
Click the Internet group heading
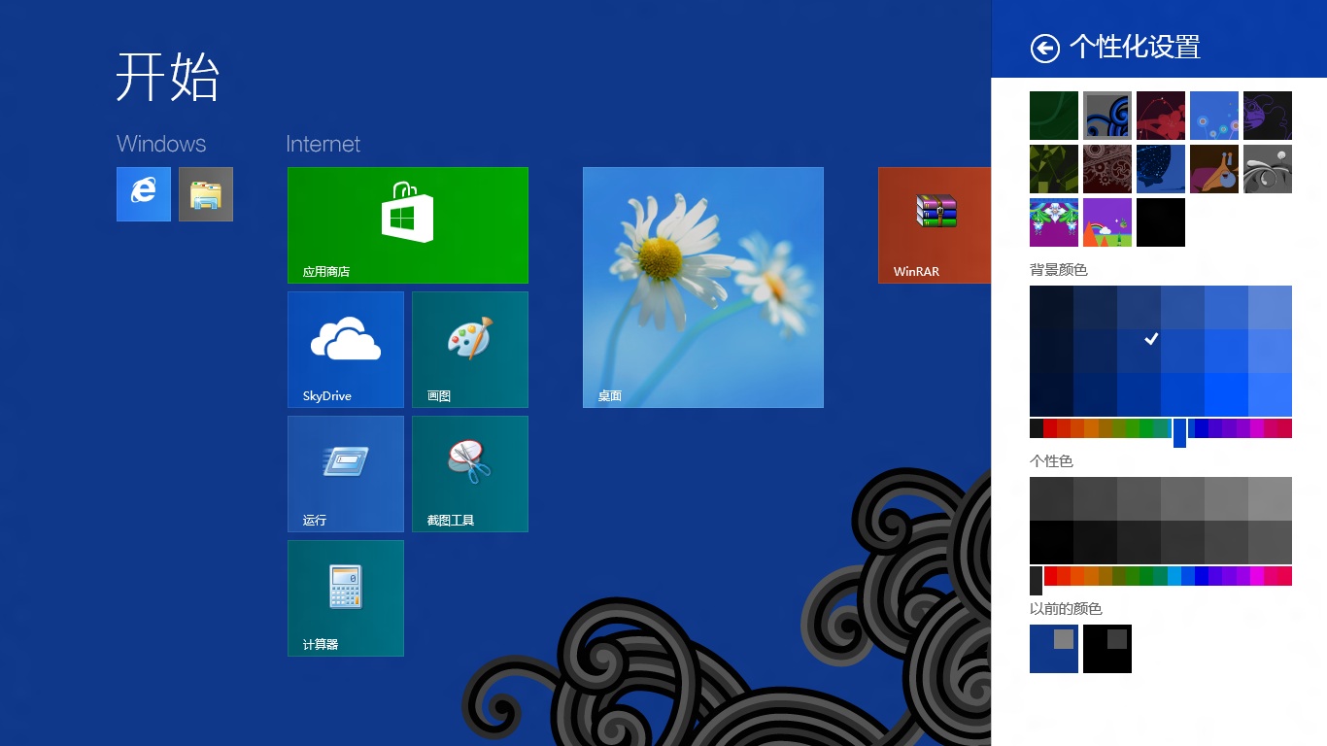tap(323, 144)
